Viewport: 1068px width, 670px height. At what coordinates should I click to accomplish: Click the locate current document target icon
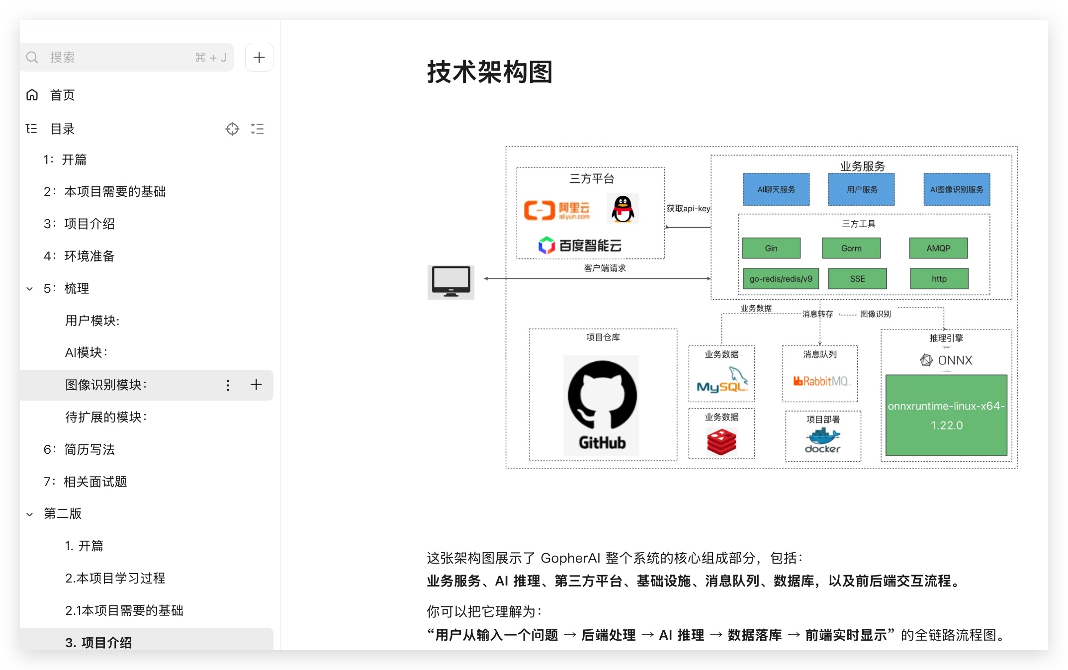(232, 129)
